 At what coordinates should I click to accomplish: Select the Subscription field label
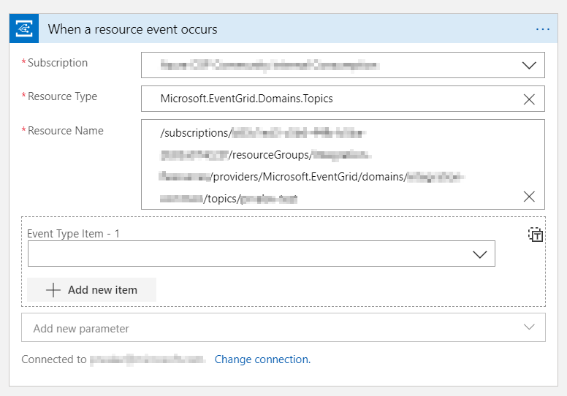(x=57, y=63)
